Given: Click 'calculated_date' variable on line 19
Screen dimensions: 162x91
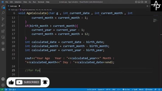Looking at the screenshot, I should coord(44,42).
